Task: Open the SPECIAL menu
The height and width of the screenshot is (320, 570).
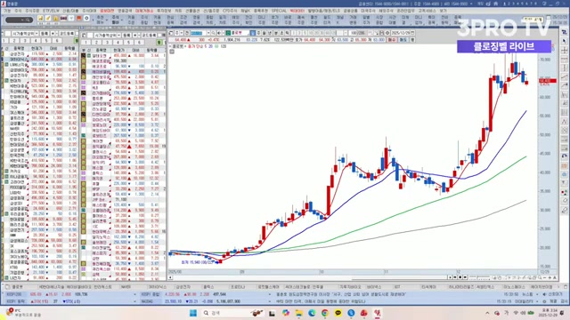Action: tap(279, 11)
